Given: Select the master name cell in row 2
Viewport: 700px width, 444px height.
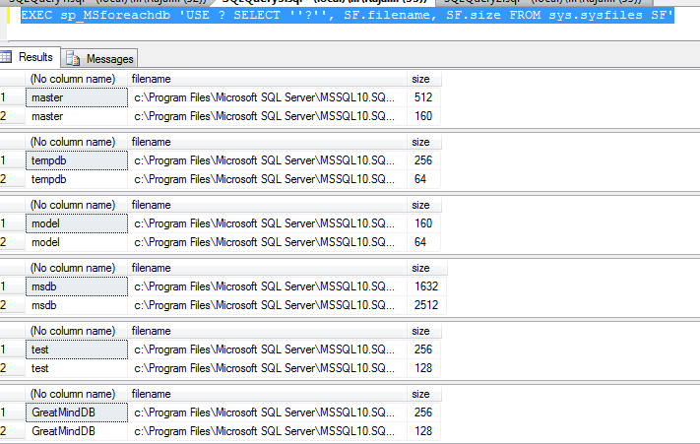Looking at the screenshot, I should [77, 116].
